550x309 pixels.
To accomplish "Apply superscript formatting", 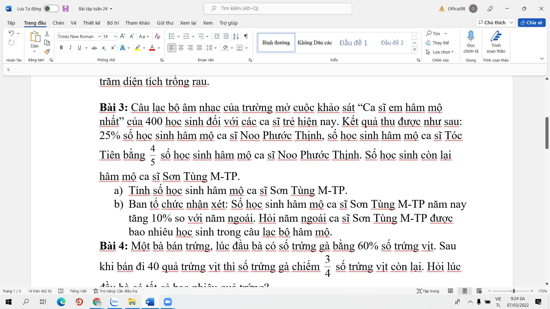I will [x=113, y=48].
